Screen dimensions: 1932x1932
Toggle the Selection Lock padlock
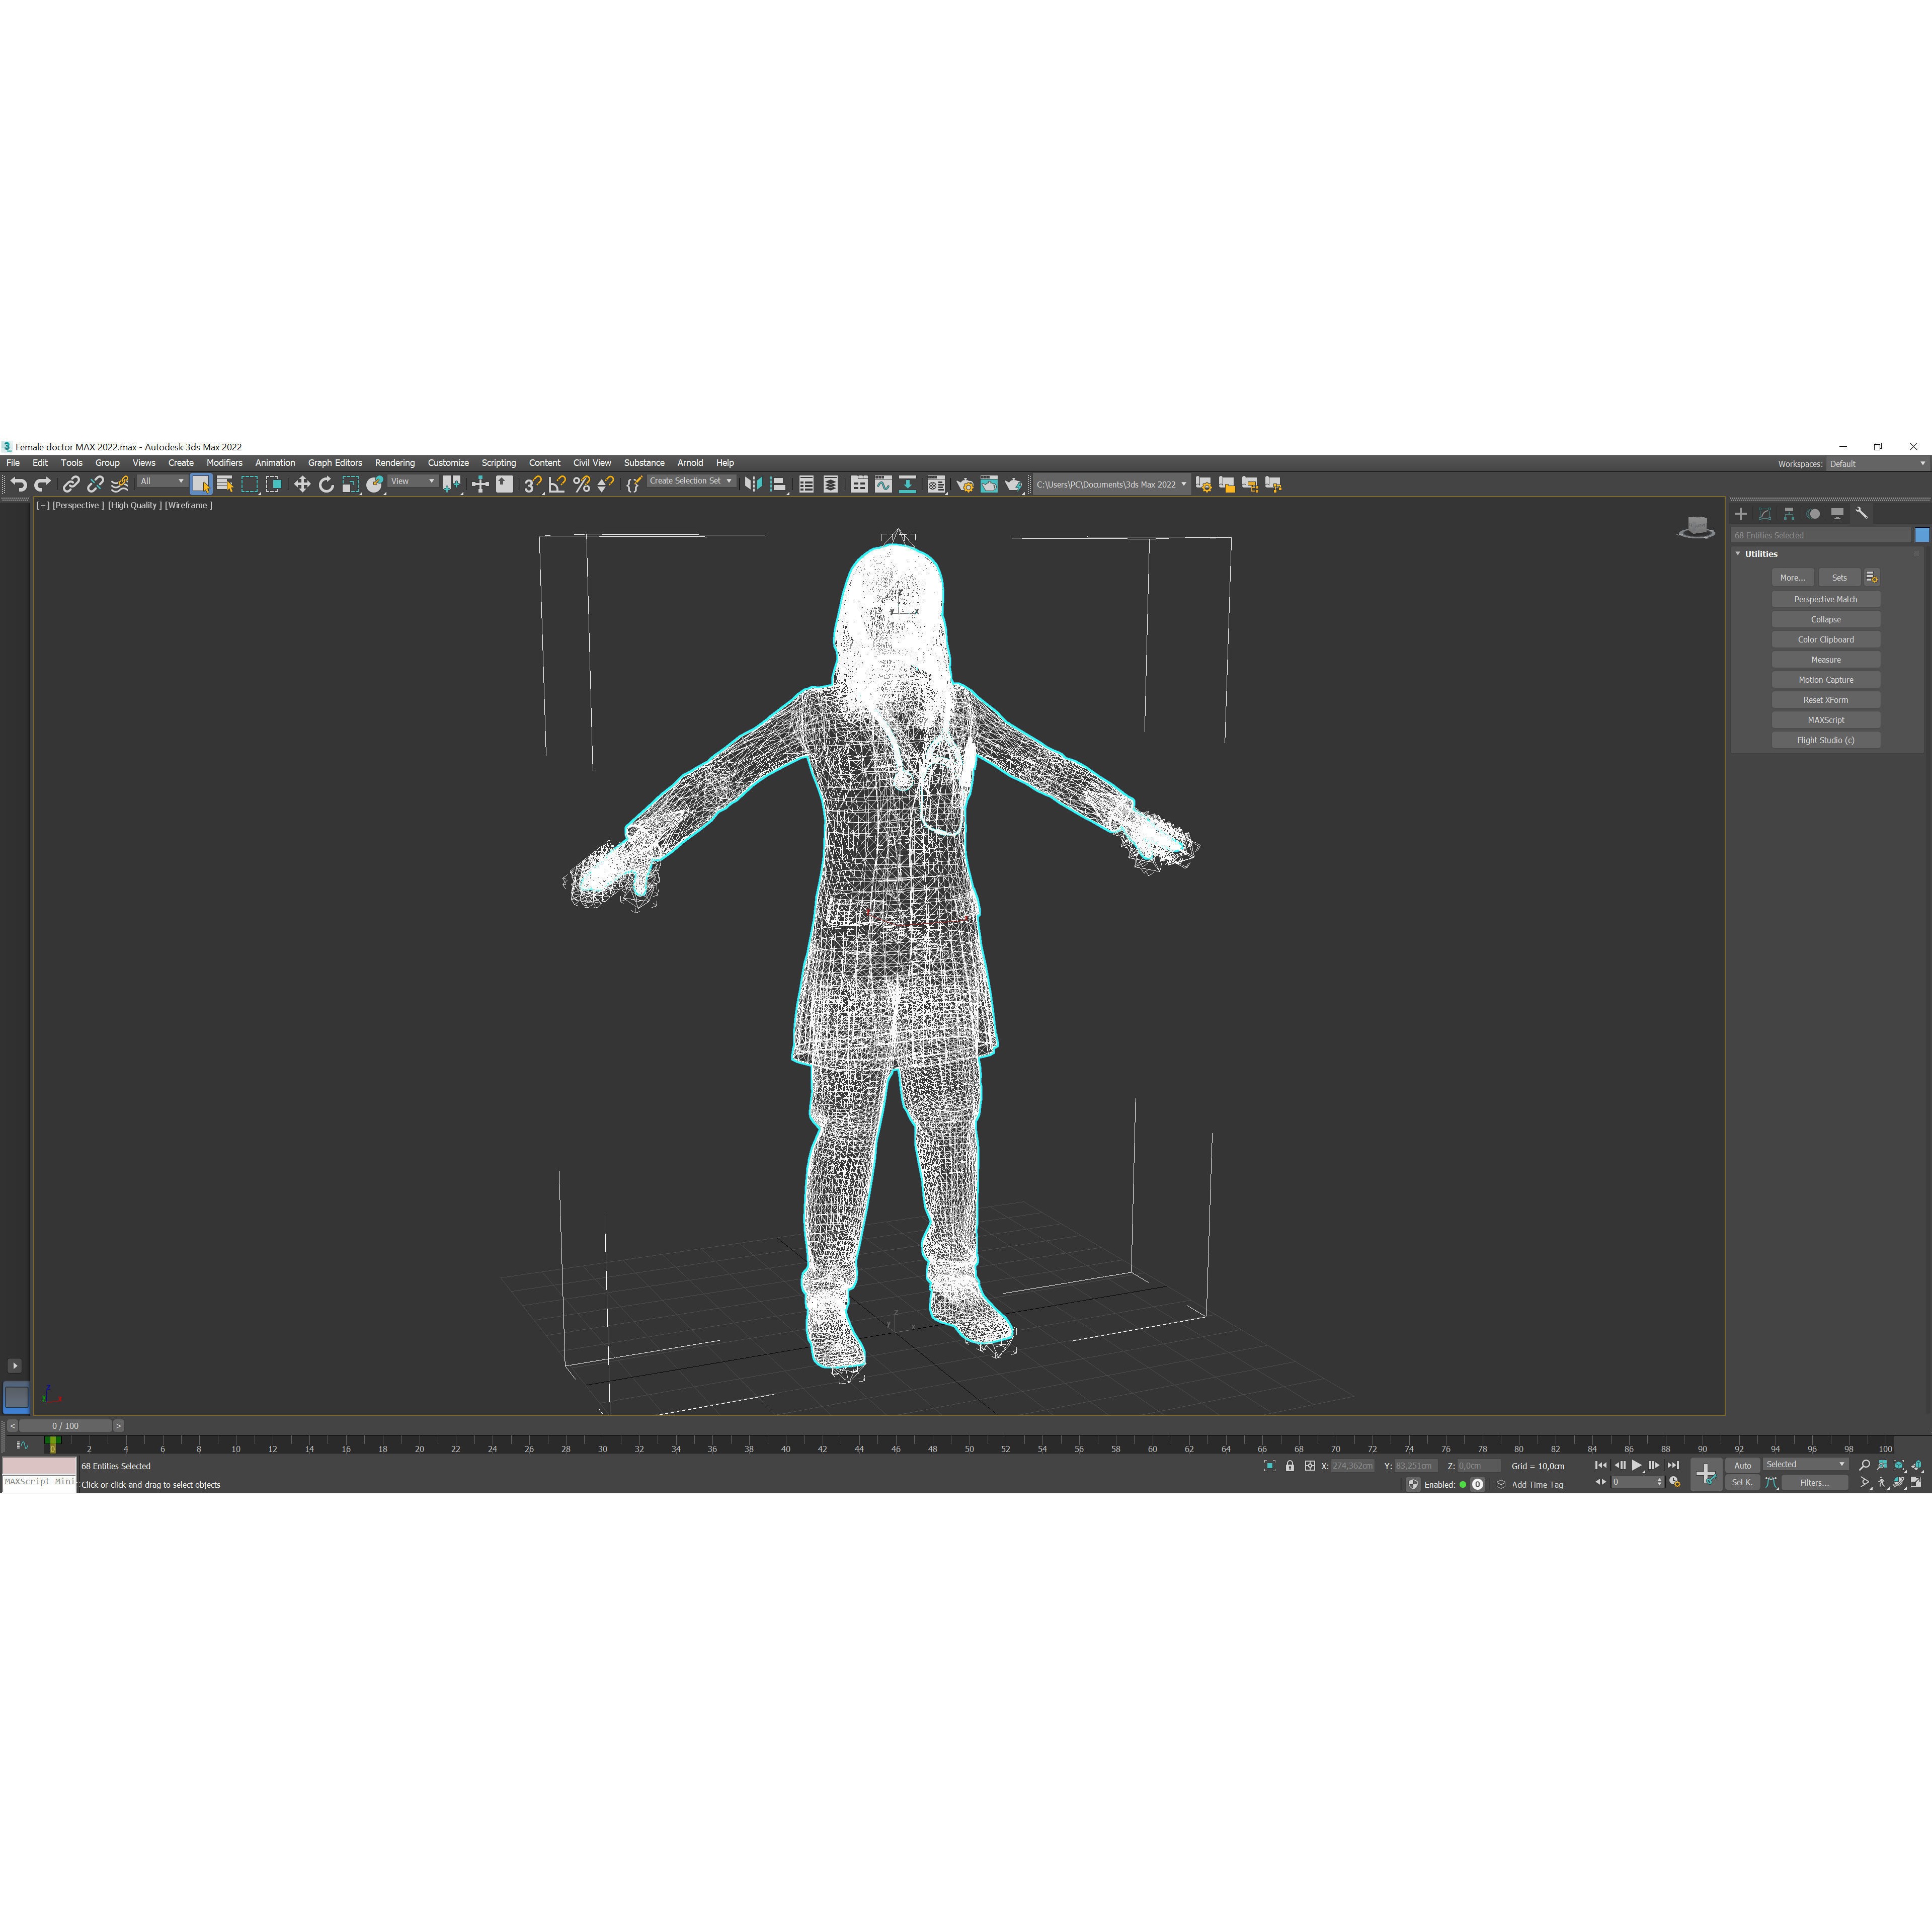coord(1290,1466)
